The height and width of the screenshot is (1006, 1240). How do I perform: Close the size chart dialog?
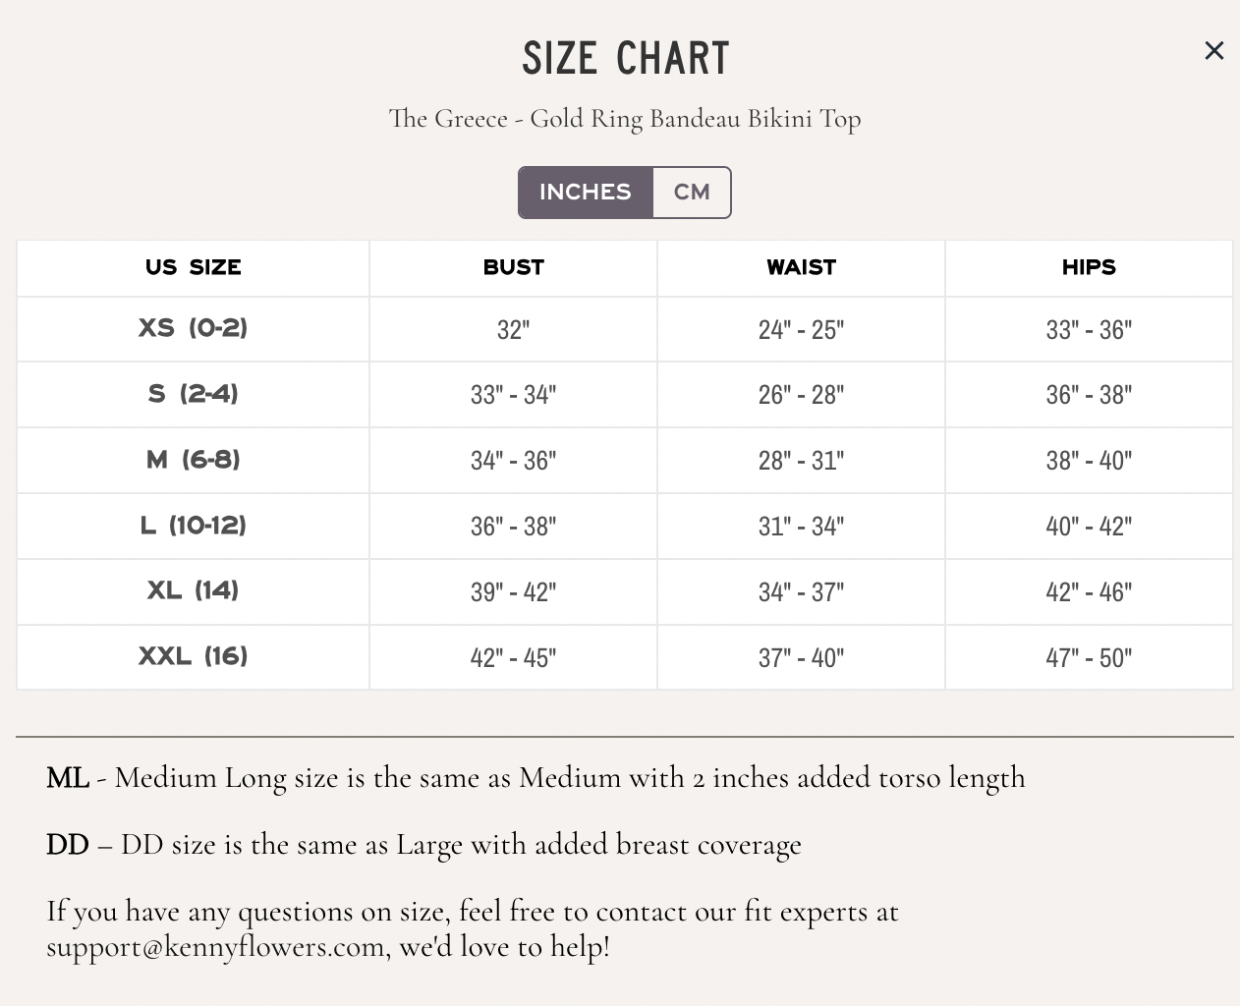(1213, 51)
